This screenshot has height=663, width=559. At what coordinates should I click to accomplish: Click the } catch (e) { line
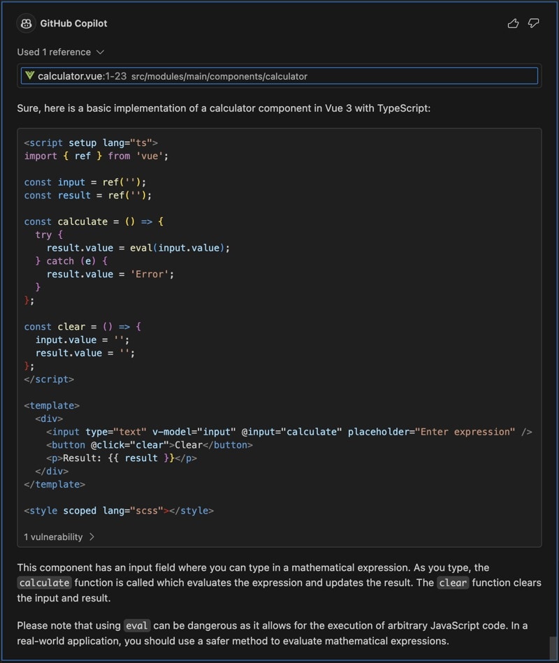tap(71, 261)
